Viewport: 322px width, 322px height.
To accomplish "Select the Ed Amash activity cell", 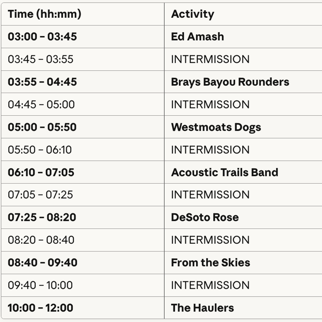I will point(197,37).
